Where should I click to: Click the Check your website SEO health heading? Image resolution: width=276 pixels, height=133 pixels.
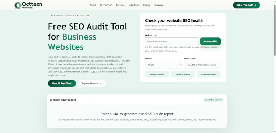point(174,21)
